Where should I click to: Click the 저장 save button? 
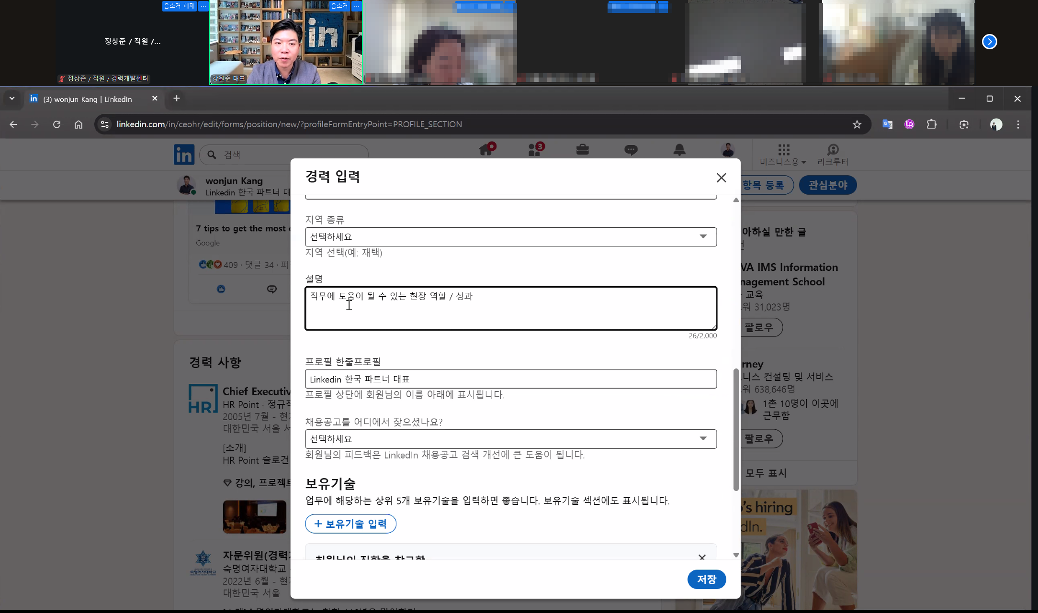706,580
